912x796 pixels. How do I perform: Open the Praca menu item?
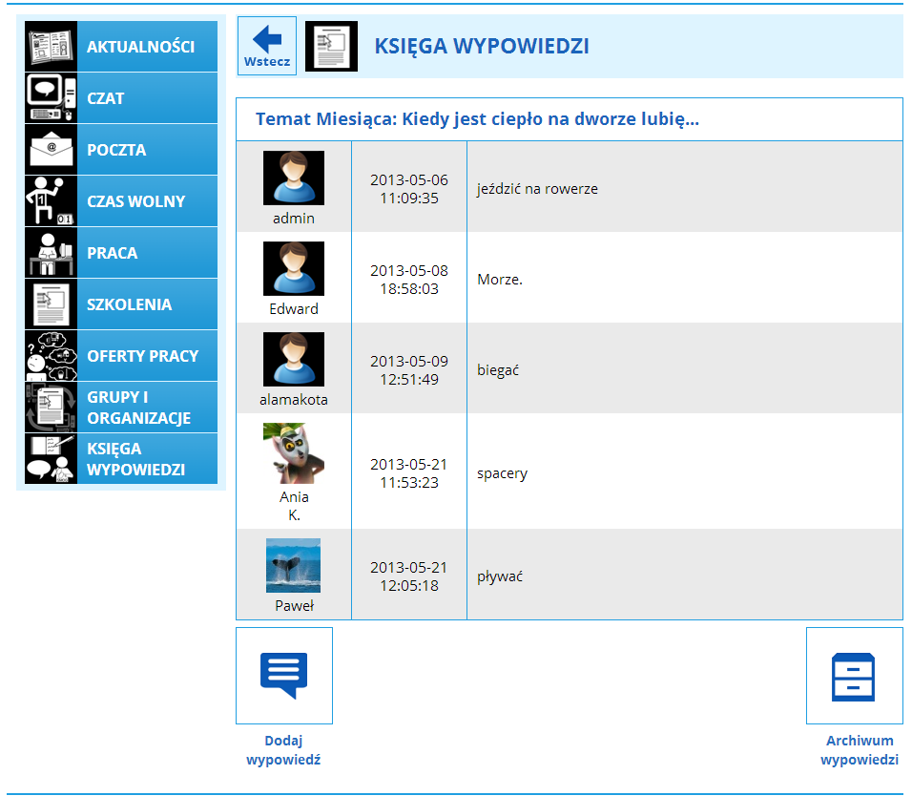point(121,253)
